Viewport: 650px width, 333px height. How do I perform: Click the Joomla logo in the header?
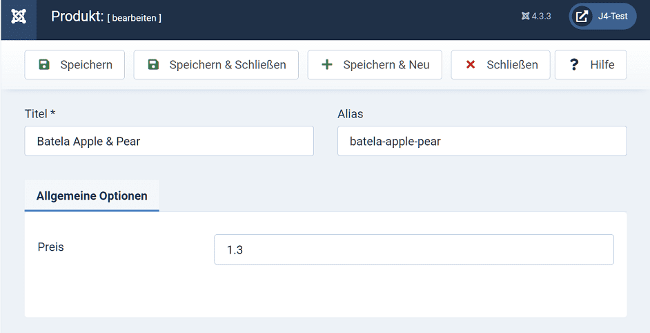click(19, 17)
